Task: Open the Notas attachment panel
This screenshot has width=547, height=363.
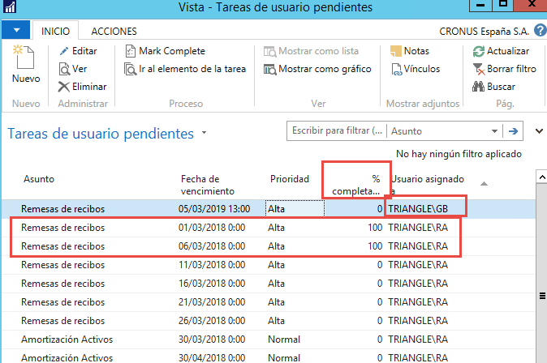Action: point(410,51)
